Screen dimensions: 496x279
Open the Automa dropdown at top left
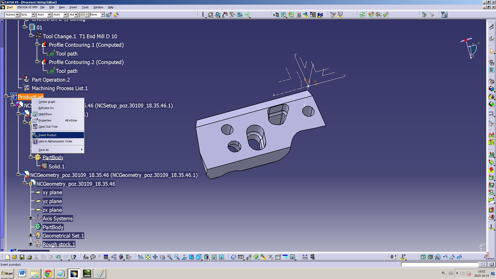17,15
